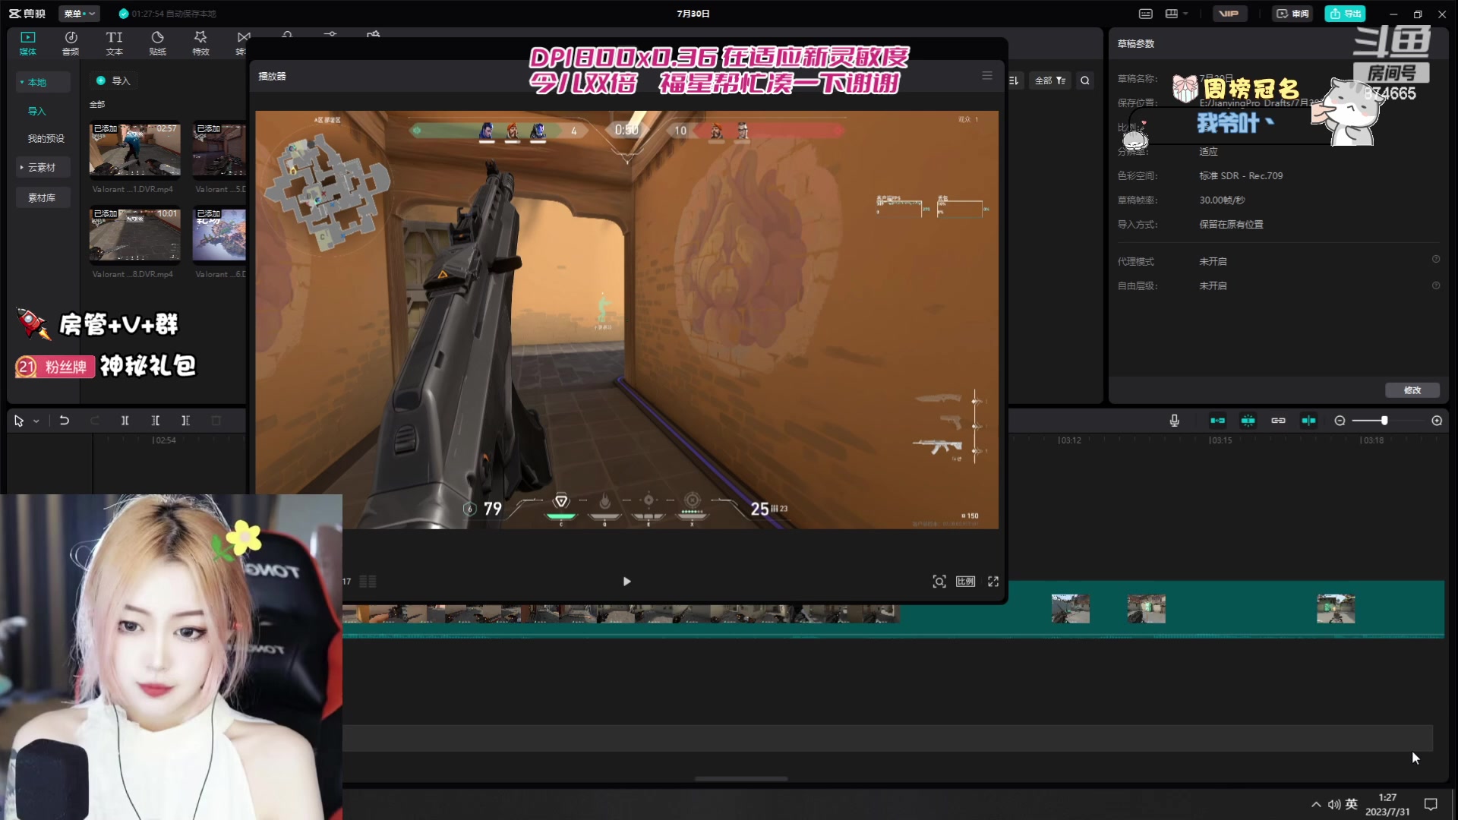Switch to the 音频 (Audio) tab
The image size is (1458, 820).
71,43
